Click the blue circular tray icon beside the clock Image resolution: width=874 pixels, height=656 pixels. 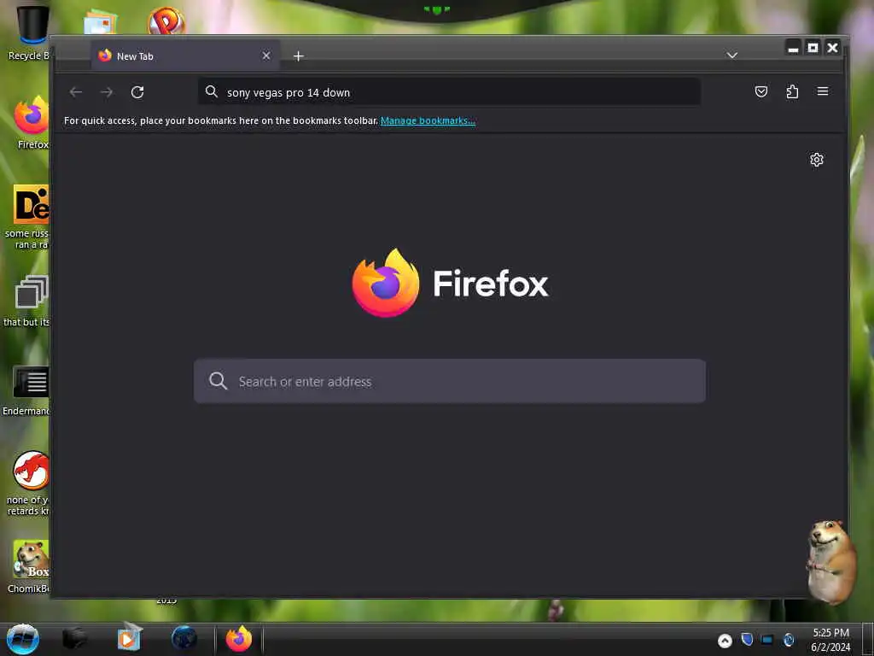789,640
